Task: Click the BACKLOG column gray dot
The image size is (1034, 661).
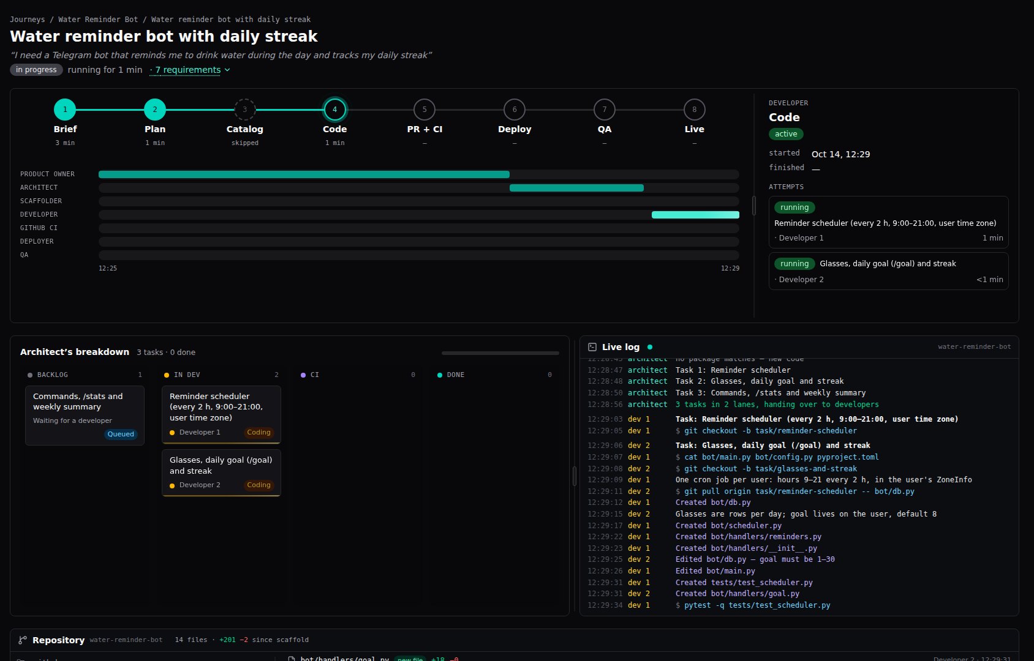Action: coord(30,375)
